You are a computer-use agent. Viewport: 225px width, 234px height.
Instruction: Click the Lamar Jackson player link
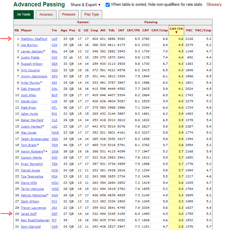32,51
